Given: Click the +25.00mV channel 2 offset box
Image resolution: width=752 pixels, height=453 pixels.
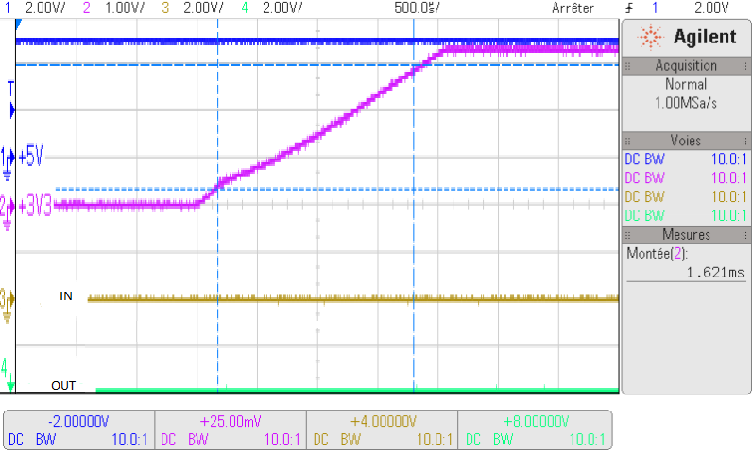Looking at the screenshot, I should (231, 430).
